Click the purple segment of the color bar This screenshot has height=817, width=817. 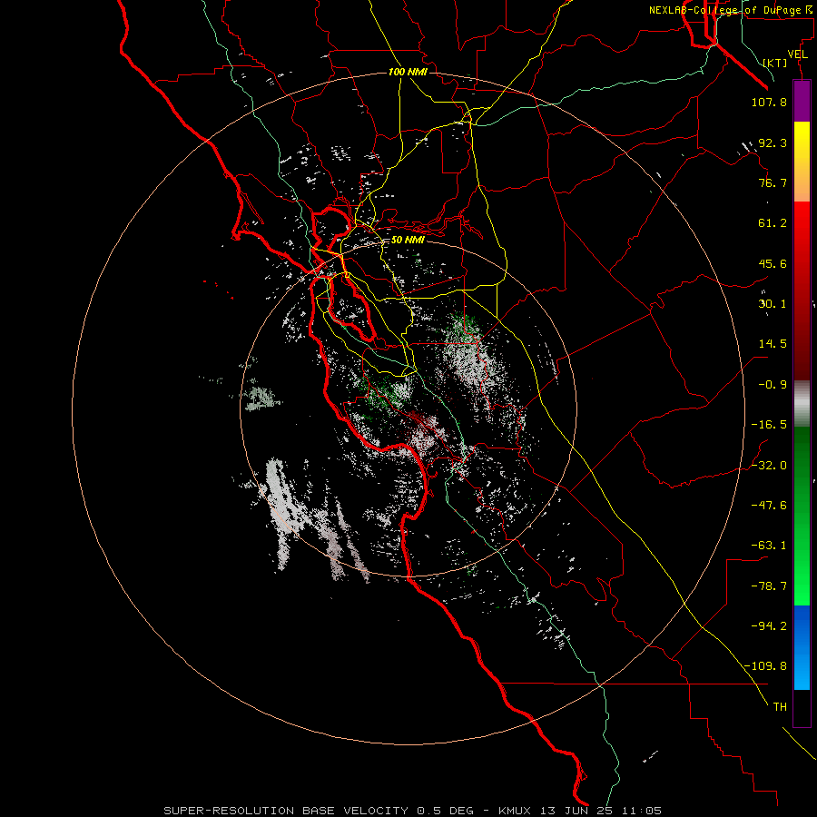pyautogui.click(x=802, y=101)
